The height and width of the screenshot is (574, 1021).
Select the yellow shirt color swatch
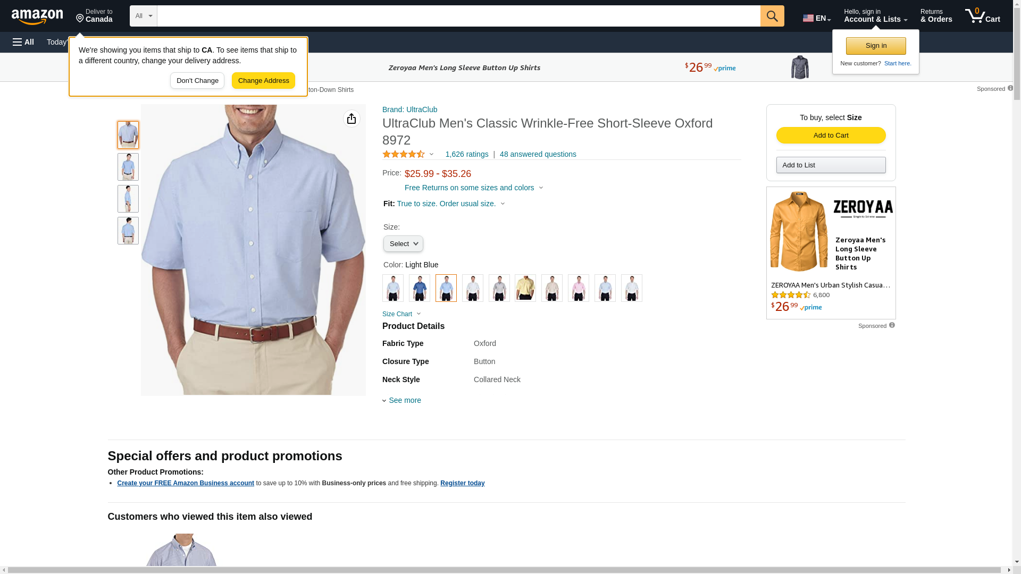coord(525,288)
